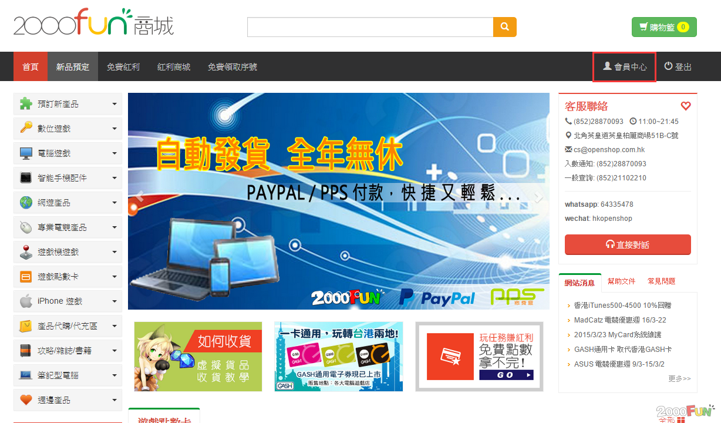Screen dimensions: 721x423
Task: Click the 更多>> more news link
Action: [x=679, y=378]
